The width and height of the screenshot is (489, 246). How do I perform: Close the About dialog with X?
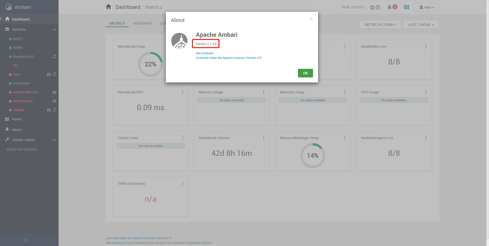click(x=311, y=19)
